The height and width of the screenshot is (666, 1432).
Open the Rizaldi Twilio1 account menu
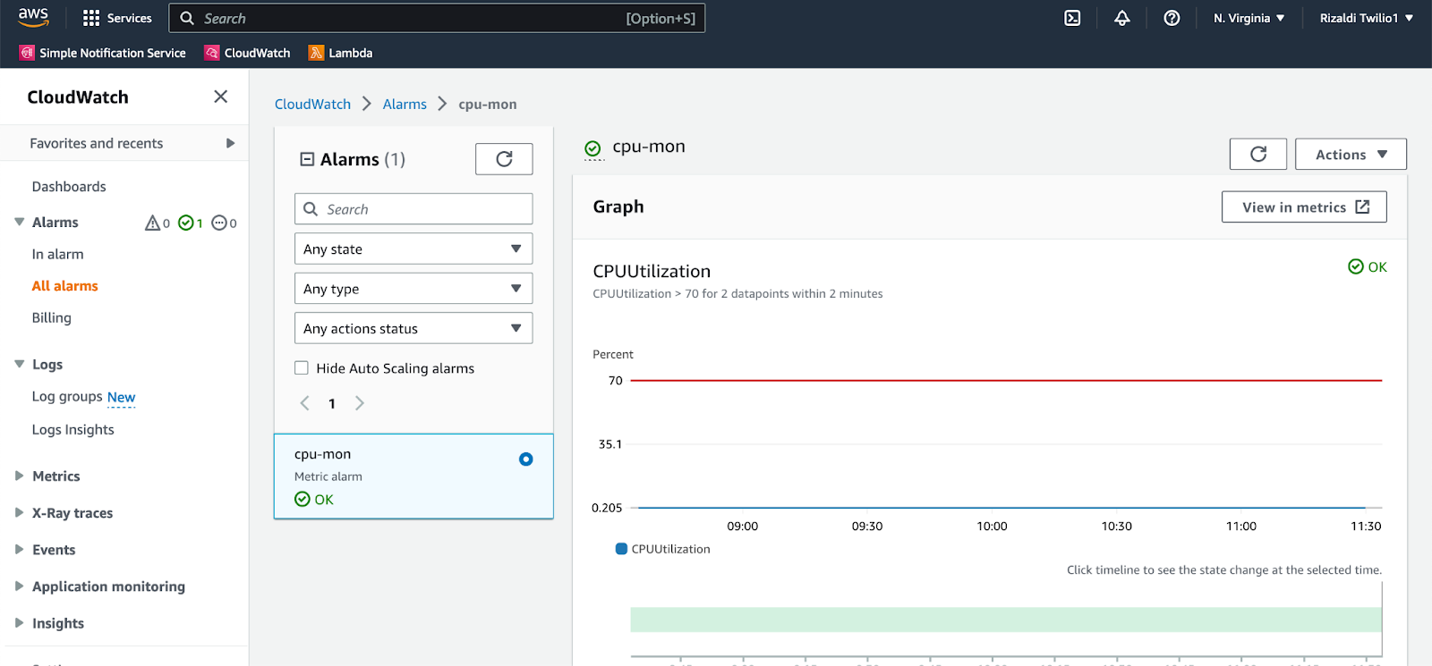(x=1367, y=18)
